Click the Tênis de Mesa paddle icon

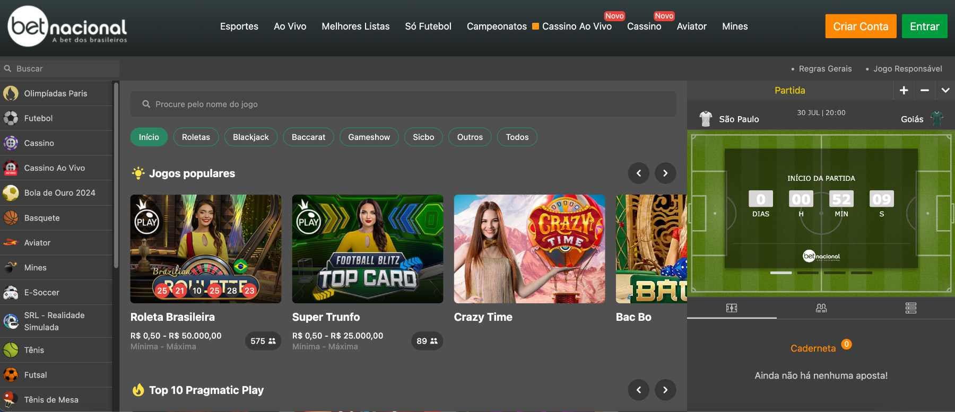tap(11, 400)
